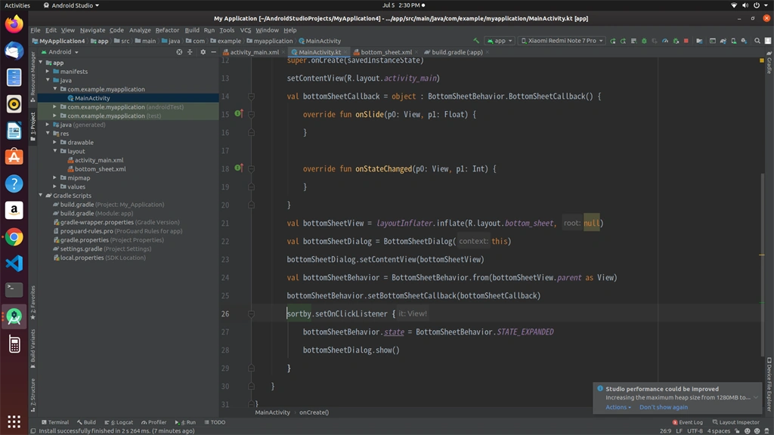
Task: Open the Navigate menu
Action: pos(92,30)
